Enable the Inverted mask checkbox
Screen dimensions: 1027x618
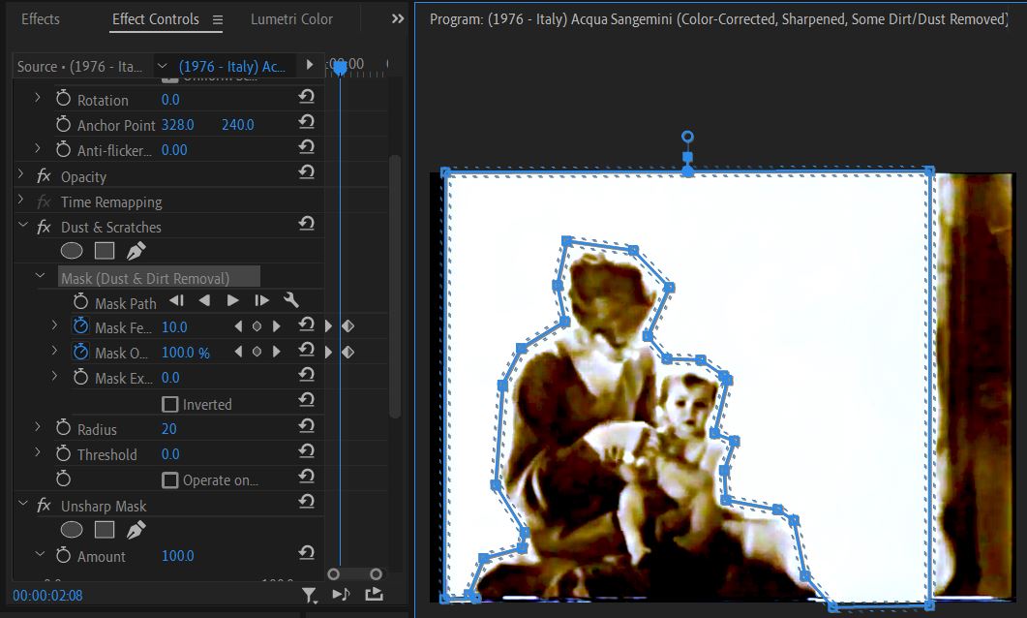point(169,404)
